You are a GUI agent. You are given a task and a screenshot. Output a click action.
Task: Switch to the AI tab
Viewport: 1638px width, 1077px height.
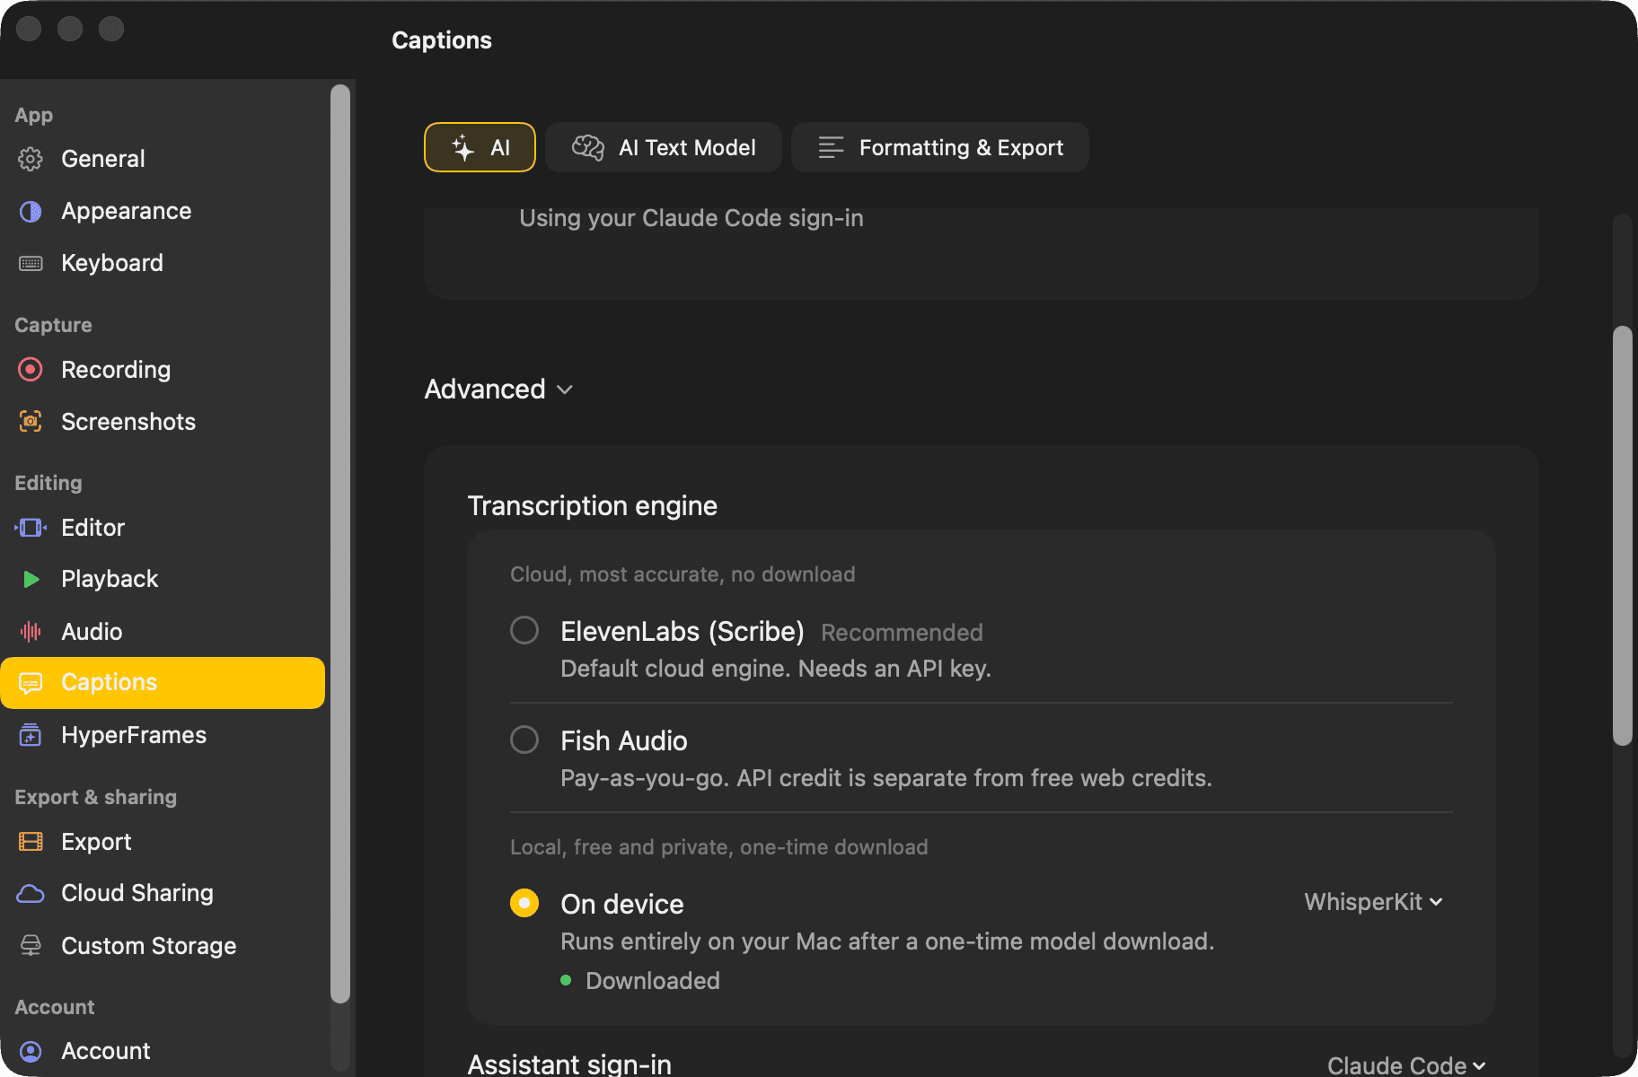click(x=480, y=147)
